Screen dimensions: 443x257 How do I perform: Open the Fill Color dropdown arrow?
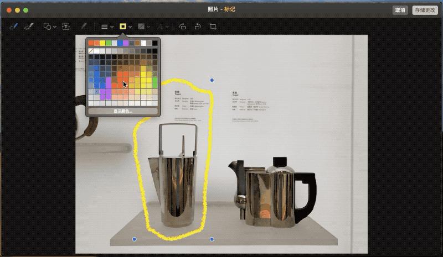pos(148,27)
